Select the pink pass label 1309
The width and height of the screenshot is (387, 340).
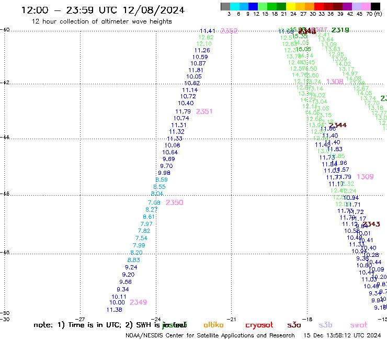[x=365, y=177]
